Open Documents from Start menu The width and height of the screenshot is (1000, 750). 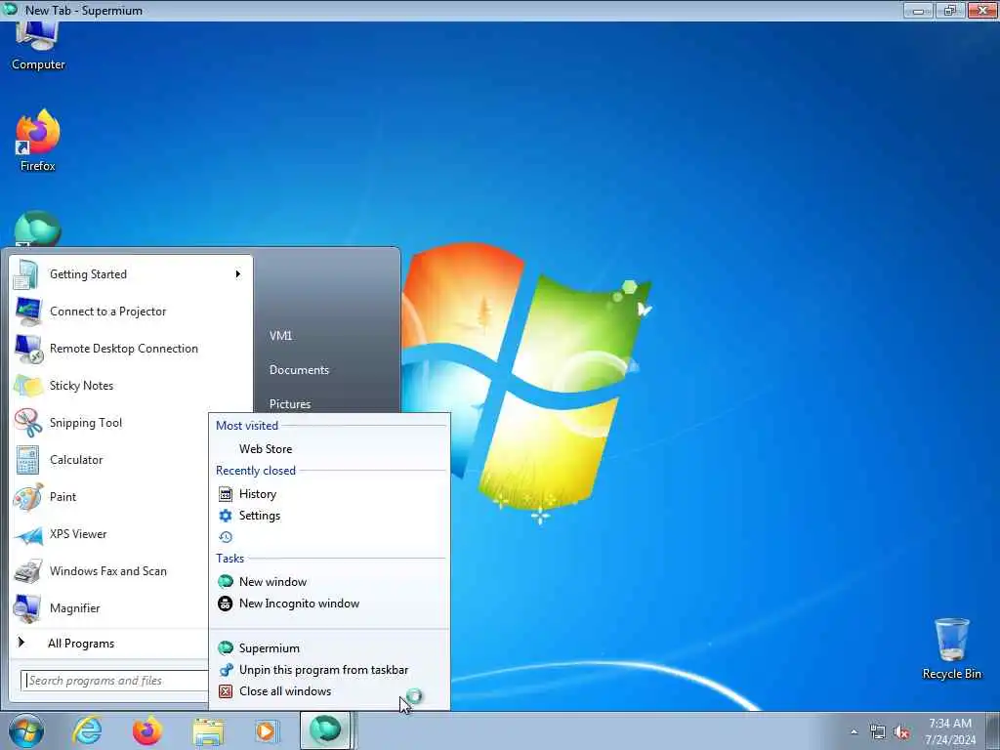[299, 370]
